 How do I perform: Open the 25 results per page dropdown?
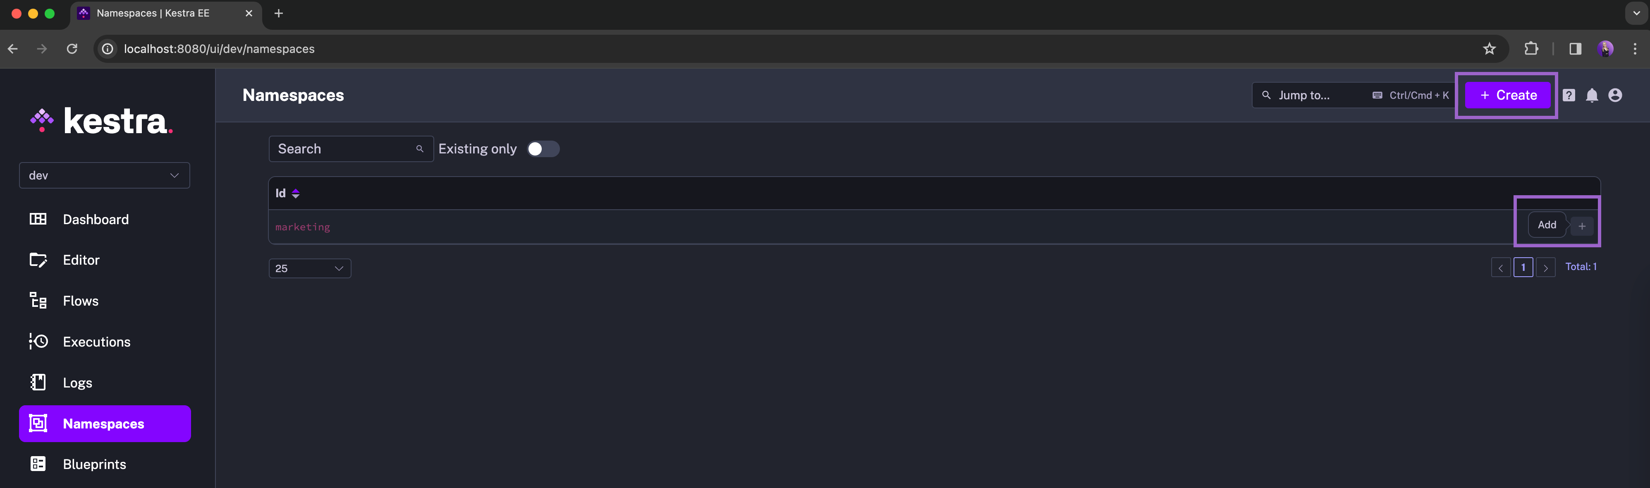tap(309, 267)
